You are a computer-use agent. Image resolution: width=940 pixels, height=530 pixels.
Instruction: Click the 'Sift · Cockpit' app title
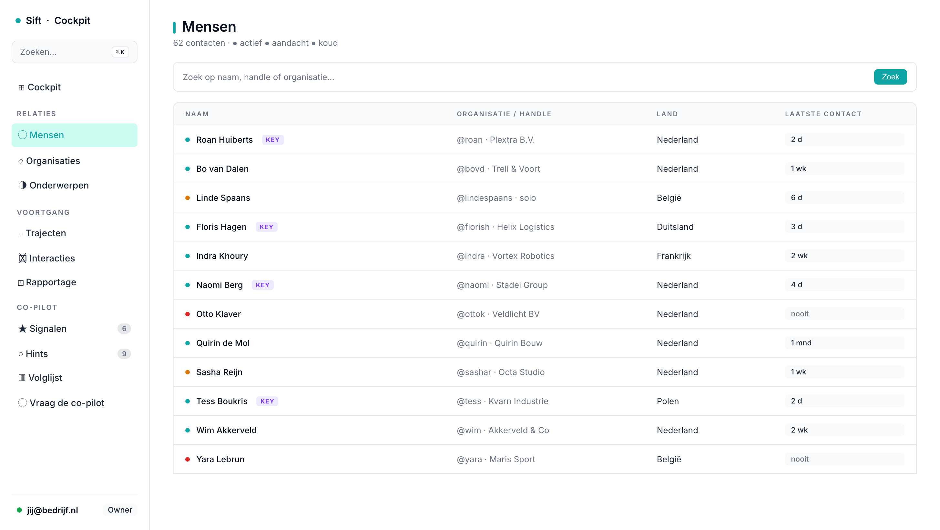pyautogui.click(x=58, y=21)
